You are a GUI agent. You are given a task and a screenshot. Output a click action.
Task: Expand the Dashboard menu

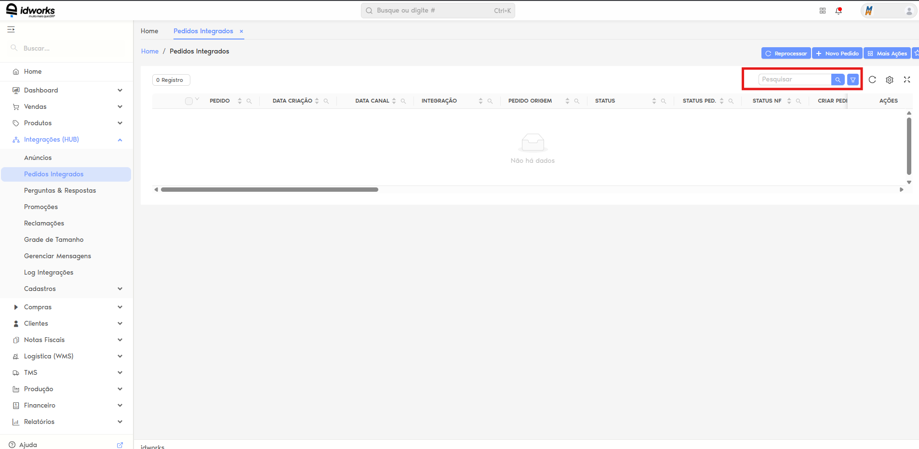67,90
